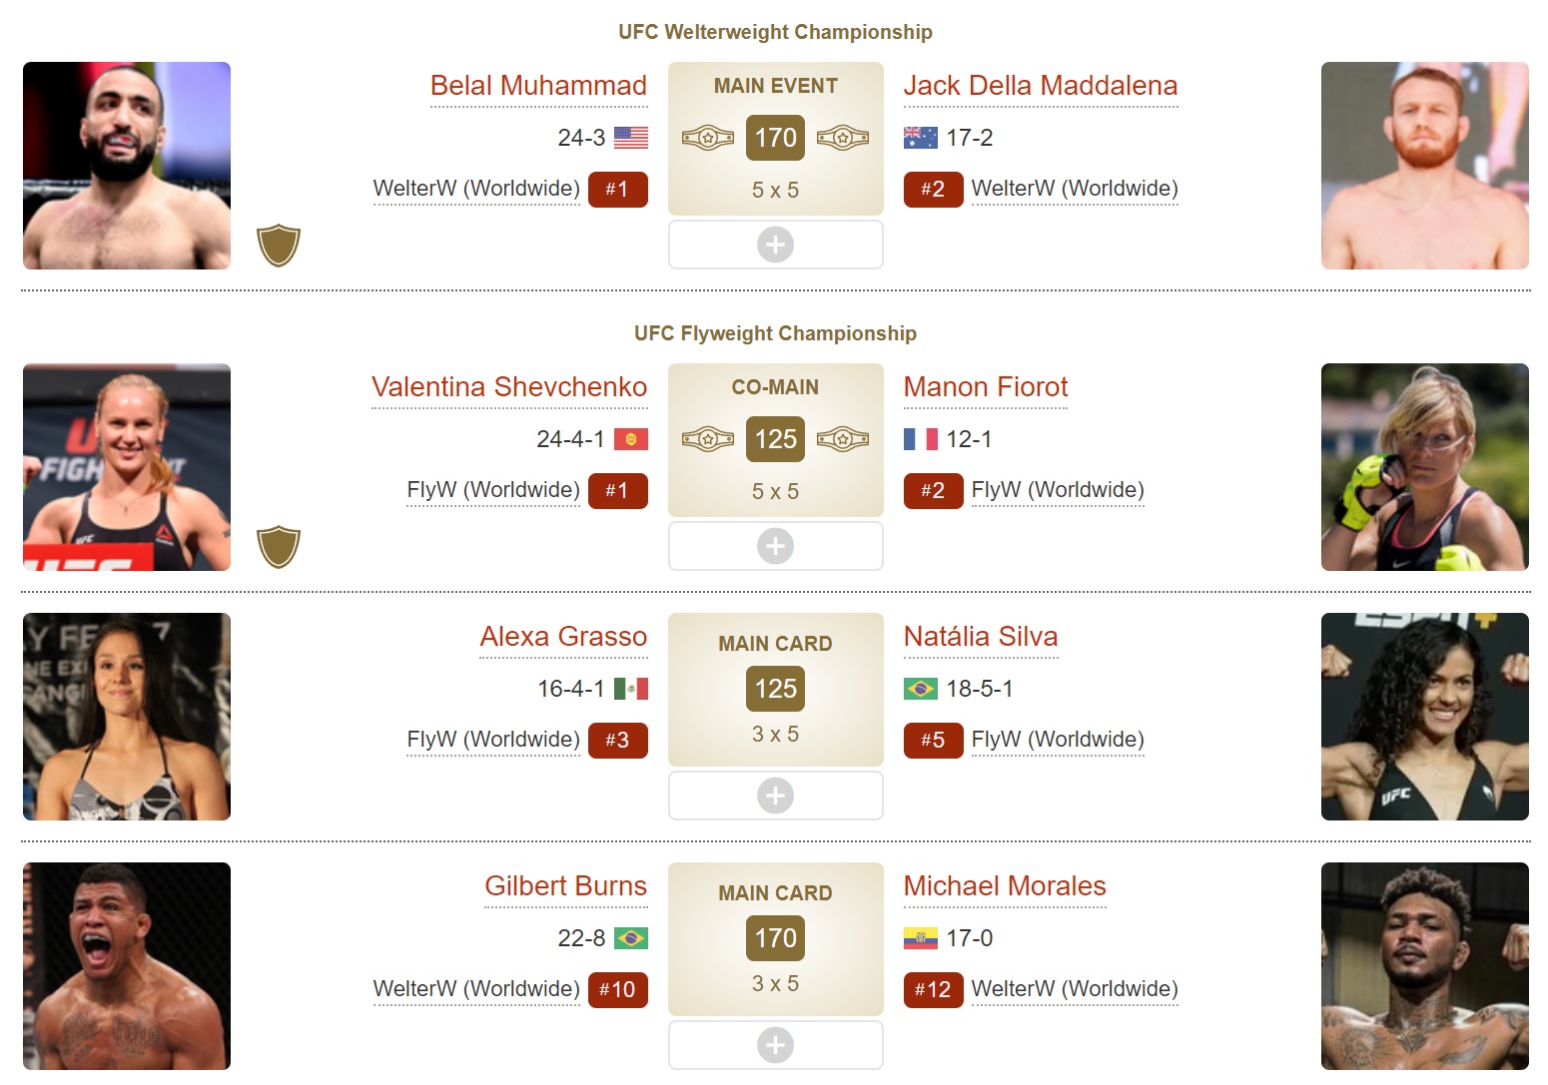Viewport: 1548px width, 1085px height.
Task: Click the Mexico flag beside Alexa Grasso's record
Action: tap(631, 689)
